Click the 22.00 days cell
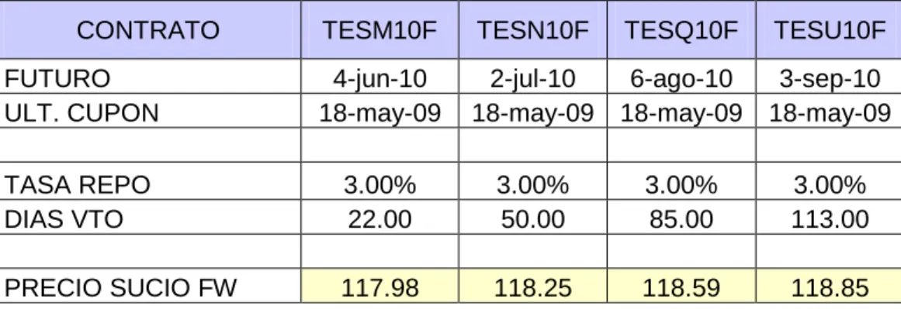This screenshot has height=309, width=901. 379,218
